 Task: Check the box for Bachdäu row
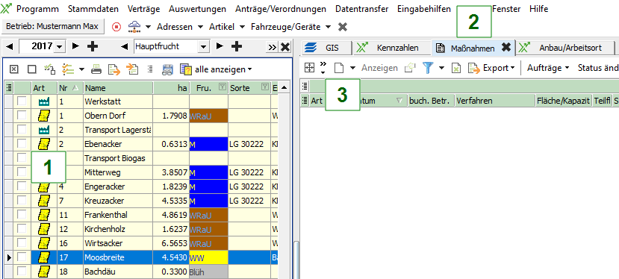tap(22, 272)
